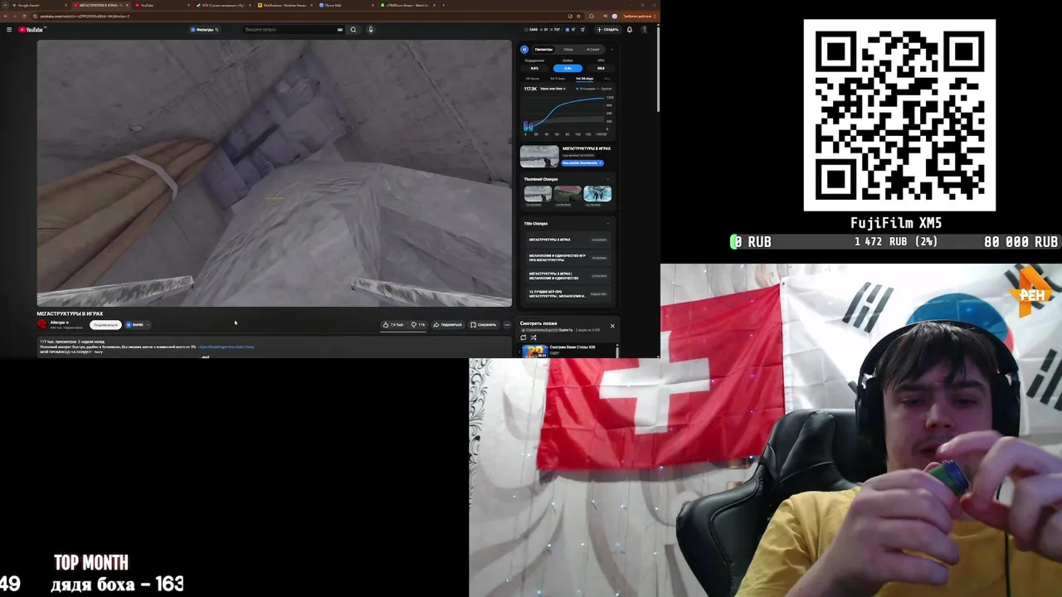The width and height of the screenshot is (1062, 597).
Task: Open first Thumbnail Changes thumbnail
Action: (538, 194)
